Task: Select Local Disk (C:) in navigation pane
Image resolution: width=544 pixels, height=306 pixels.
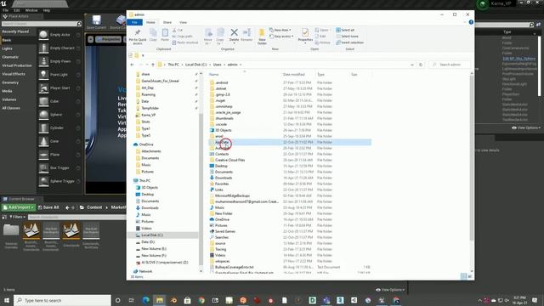Action: [152, 235]
